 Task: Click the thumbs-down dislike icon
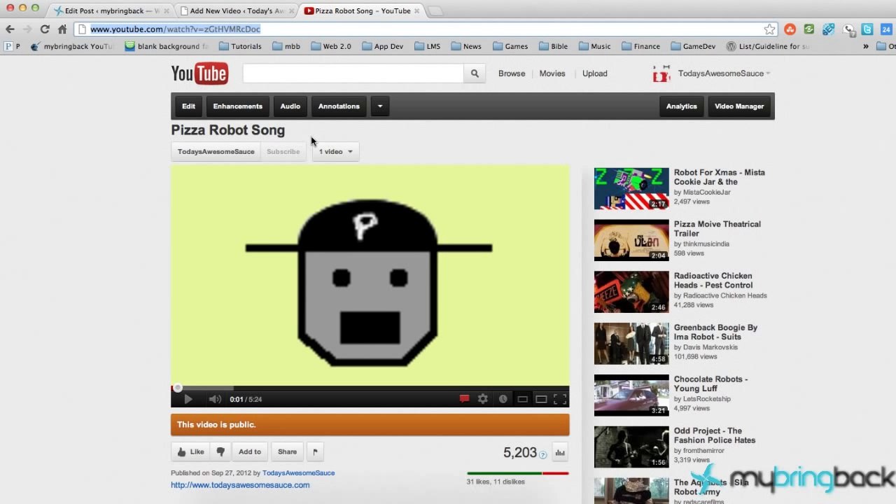[x=220, y=452]
